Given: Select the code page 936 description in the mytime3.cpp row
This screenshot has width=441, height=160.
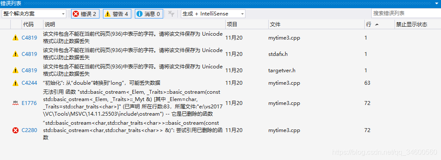Looking at the screenshot, I should pyautogui.click(x=133, y=37).
